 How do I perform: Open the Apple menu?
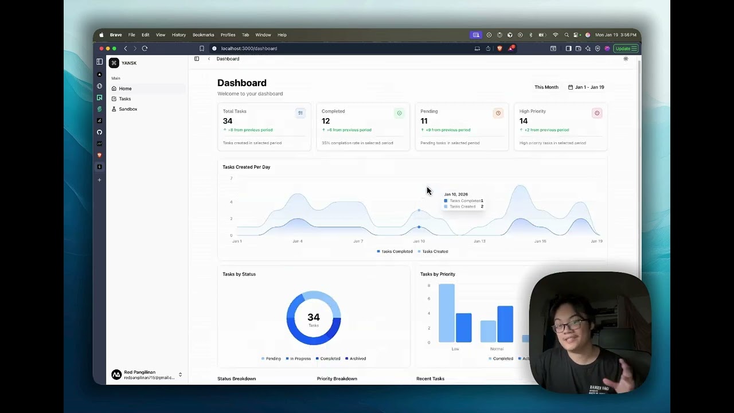tap(101, 35)
